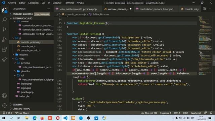Screen dimensions: 215x121
Task: Change language mode JavaScript in status bar
Action: pyautogui.click(x=196, y=113)
